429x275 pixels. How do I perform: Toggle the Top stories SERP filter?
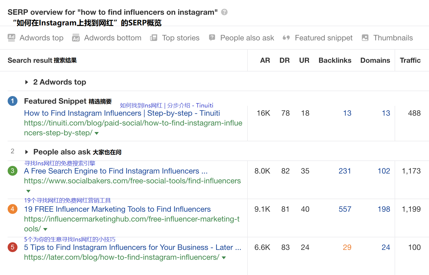[x=154, y=38]
